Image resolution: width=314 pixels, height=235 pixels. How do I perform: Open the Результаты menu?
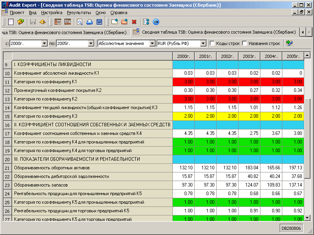tap(79, 13)
